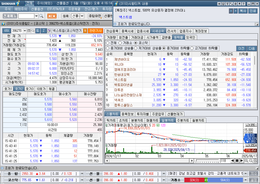This screenshot has height=184, width=260.
Task: Decrease font with minus button in ticker window
Action: point(231,11)
